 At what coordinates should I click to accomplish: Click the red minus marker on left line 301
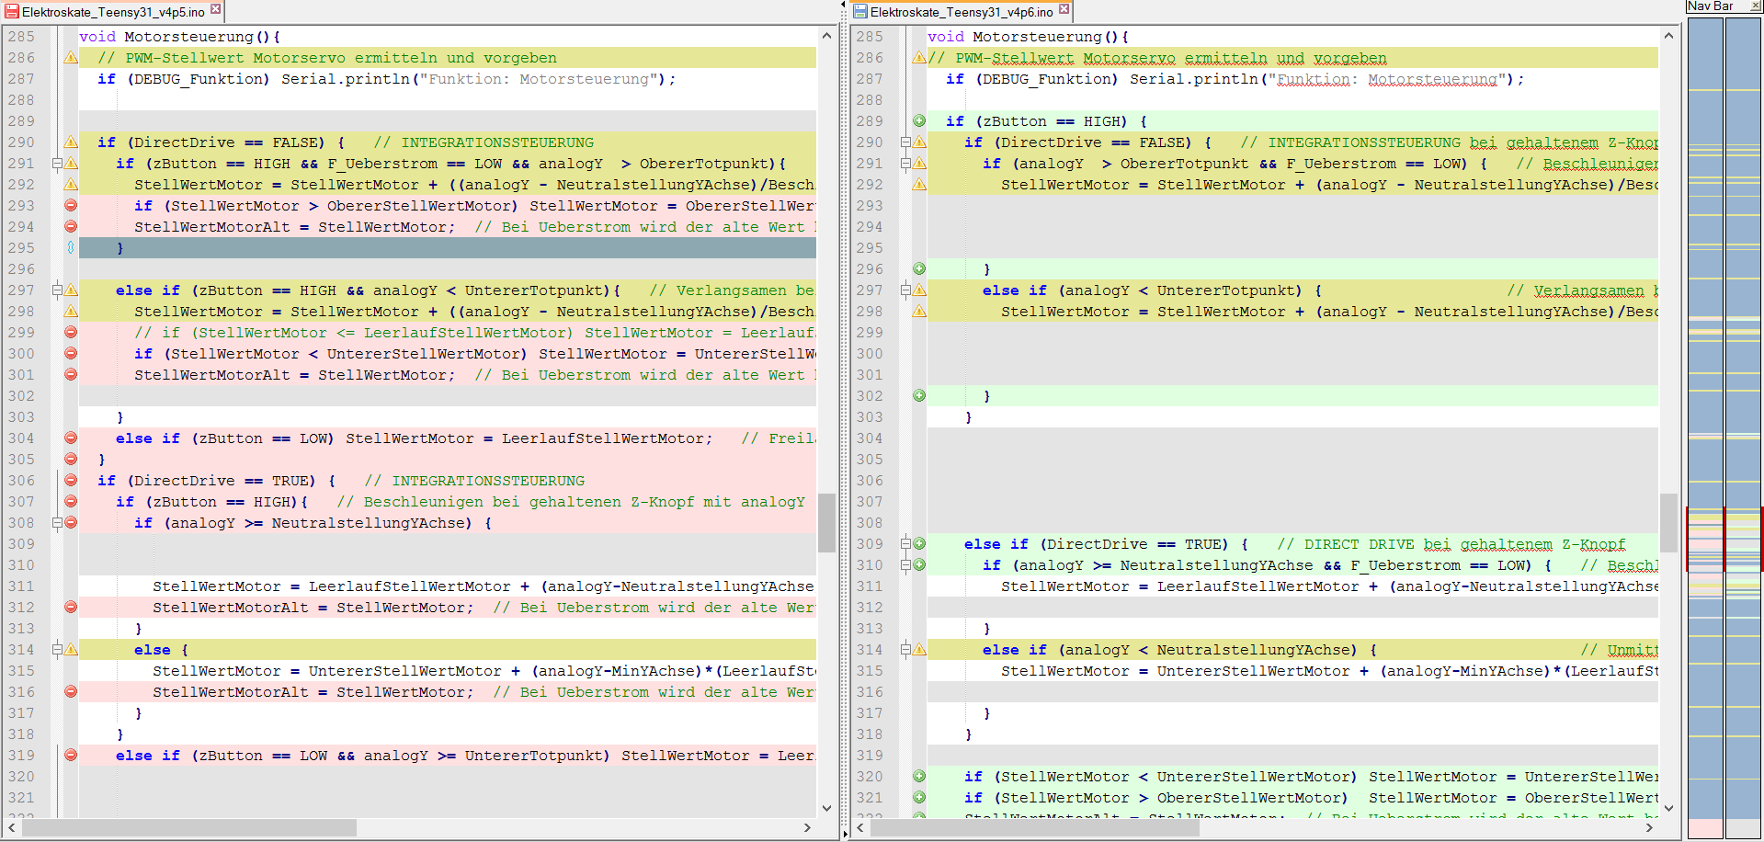pos(71,374)
